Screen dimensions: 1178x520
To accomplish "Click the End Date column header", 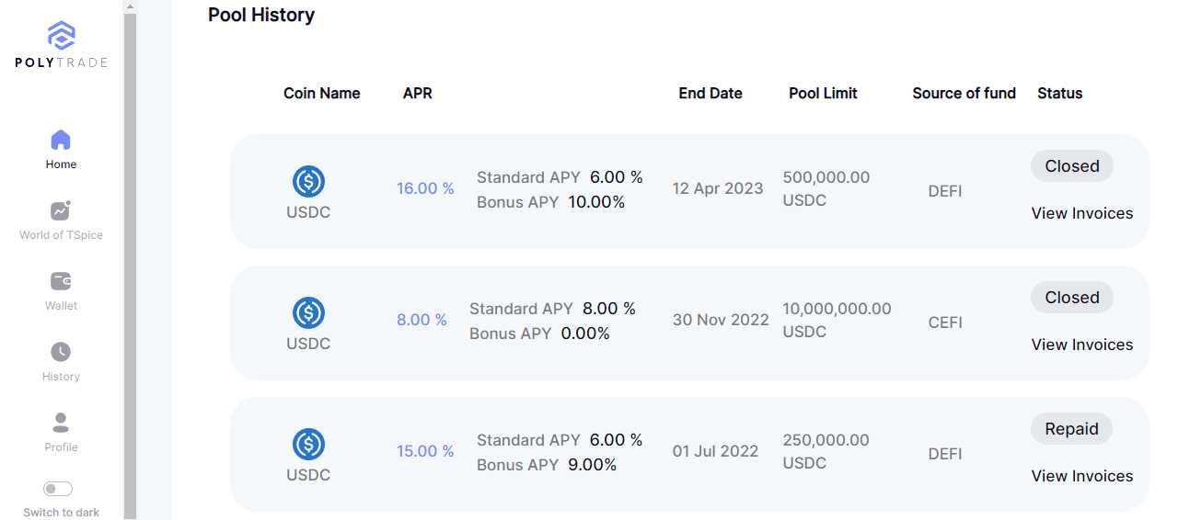I will click(710, 93).
